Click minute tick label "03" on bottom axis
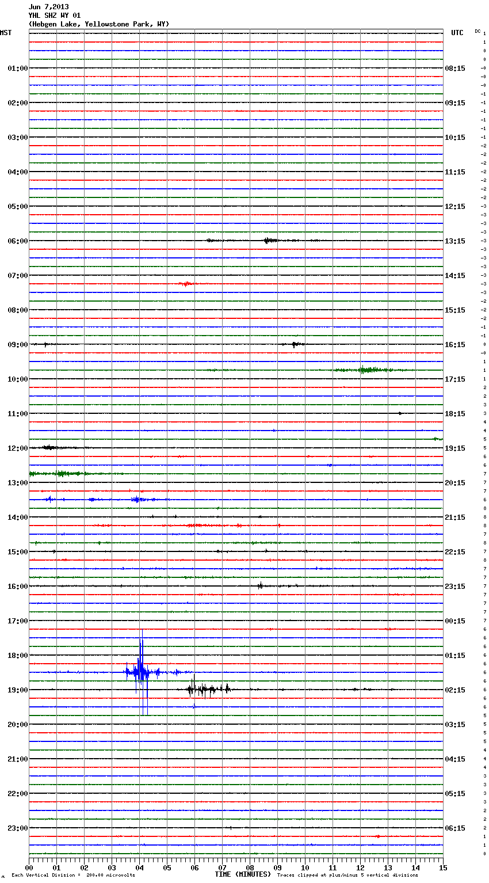 coord(112,867)
